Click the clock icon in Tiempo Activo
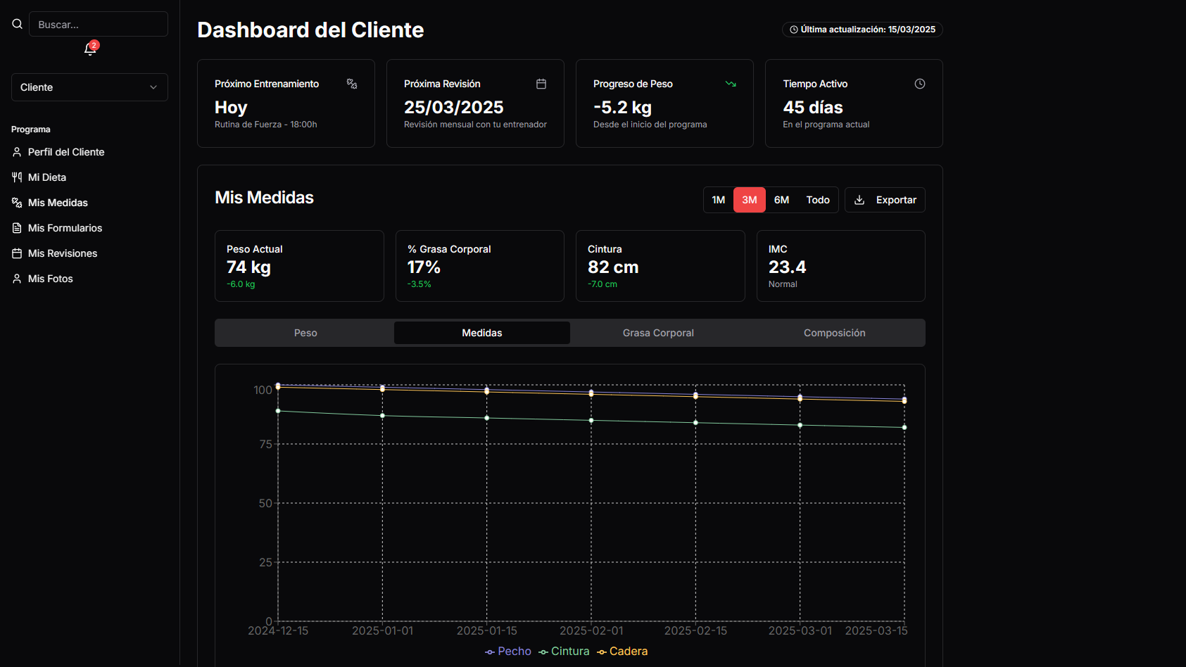 click(919, 84)
